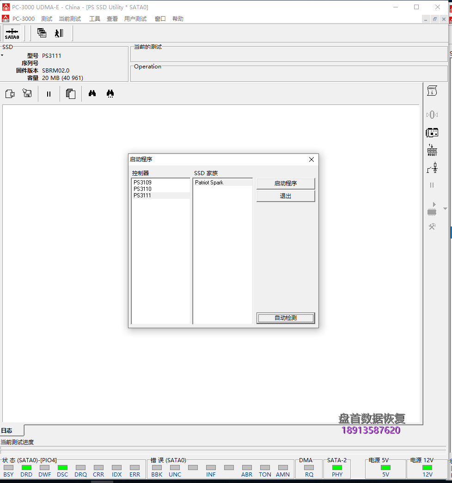Open the 测试 menu

[x=47, y=19]
